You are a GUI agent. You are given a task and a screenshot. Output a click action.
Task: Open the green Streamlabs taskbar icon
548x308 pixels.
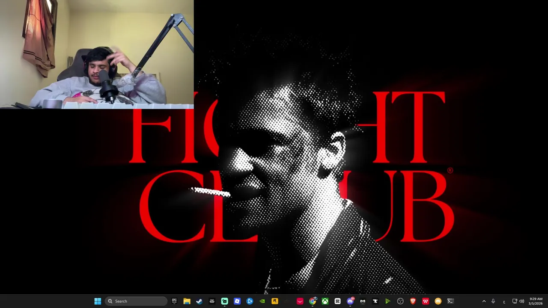[x=224, y=301]
